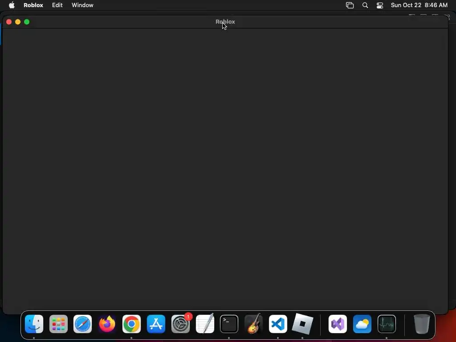Viewport: 456px width, 342px height.
Task: Open the App Store from the Dock
Action: click(x=156, y=324)
